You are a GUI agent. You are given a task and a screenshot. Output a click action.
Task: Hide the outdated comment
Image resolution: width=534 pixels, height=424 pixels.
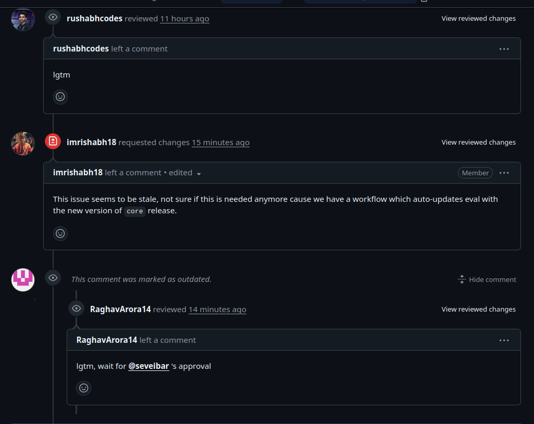click(x=487, y=279)
